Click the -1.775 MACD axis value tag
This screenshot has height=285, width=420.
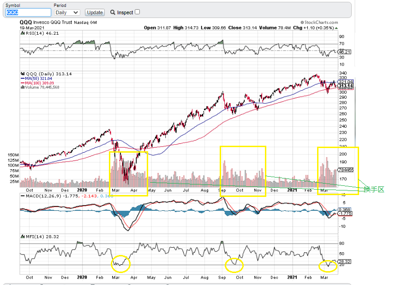tap(345, 214)
